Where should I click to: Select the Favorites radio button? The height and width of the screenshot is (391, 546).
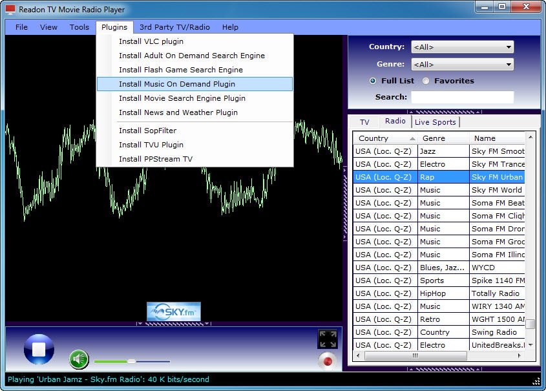(x=426, y=81)
